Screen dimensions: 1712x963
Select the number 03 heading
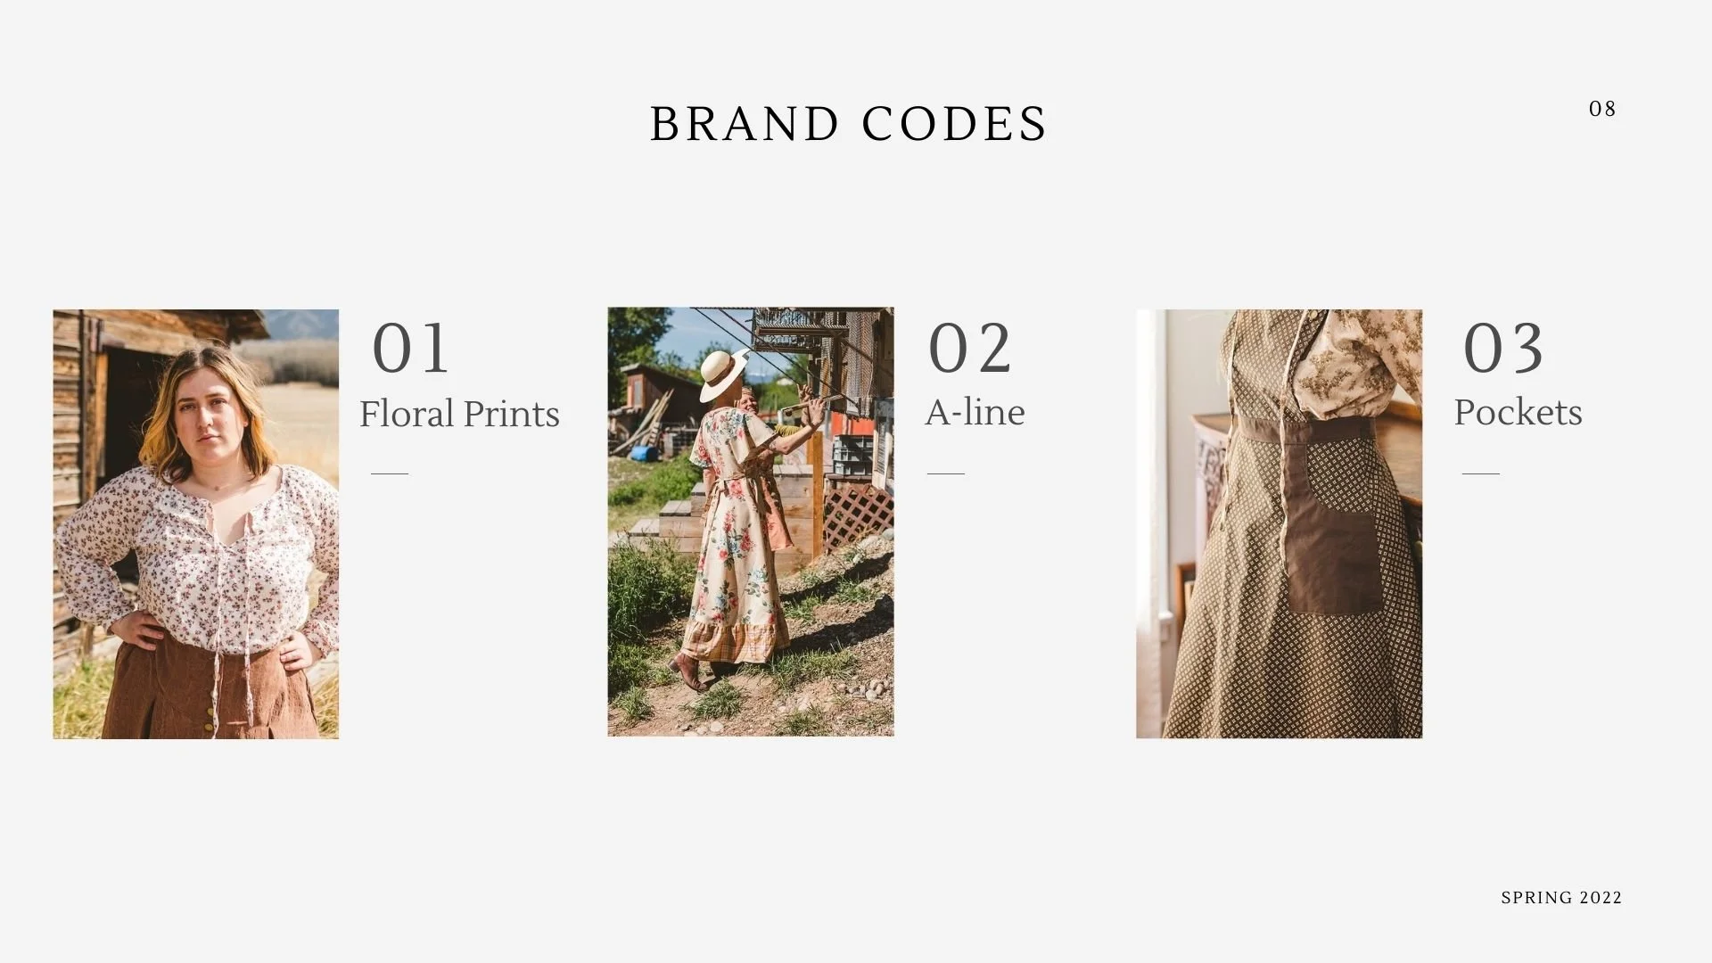point(1503,349)
